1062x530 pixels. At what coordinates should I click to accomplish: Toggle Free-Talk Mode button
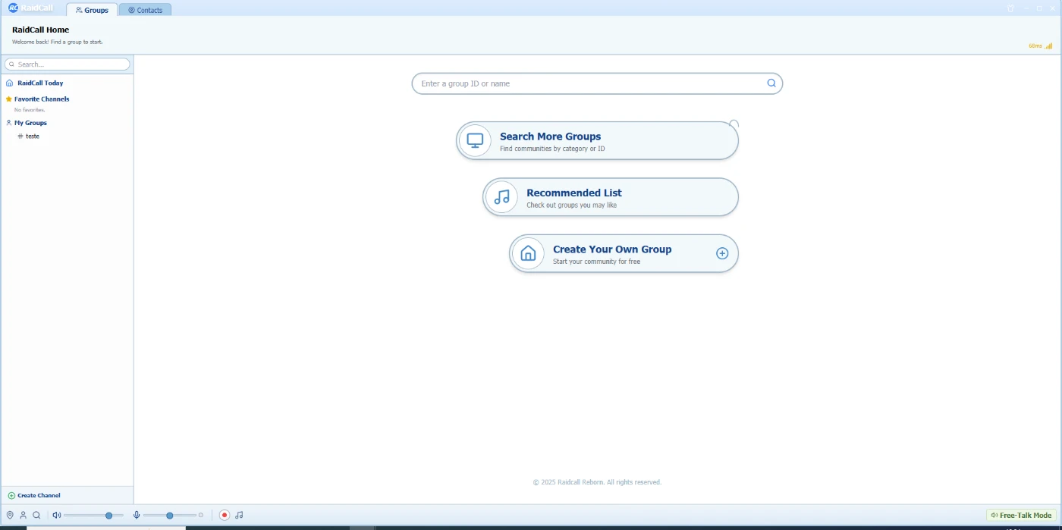pyautogui.click(x=1021, y=515)
